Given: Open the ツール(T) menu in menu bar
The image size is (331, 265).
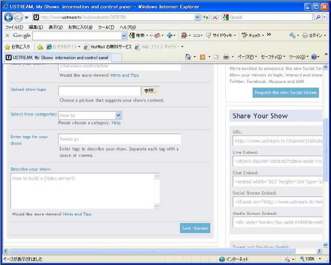Looking at the screenshot, I should tap(106, 27).
